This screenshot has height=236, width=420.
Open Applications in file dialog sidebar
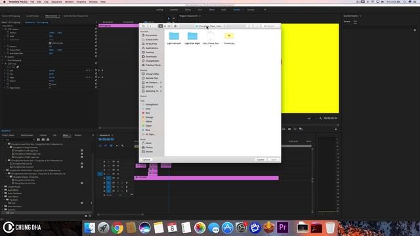(x=152, y=48)
